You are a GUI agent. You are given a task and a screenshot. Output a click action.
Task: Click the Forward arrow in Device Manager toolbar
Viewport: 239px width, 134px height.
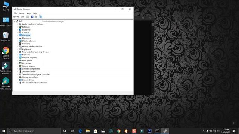click(x=18, y=17)
